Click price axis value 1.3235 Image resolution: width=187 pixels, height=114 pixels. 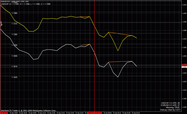[x=184, y=73]
